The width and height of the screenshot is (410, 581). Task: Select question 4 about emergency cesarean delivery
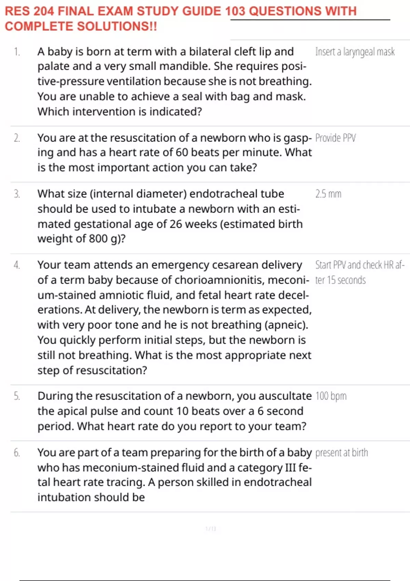pyautogui.click(x=175, y=317)
